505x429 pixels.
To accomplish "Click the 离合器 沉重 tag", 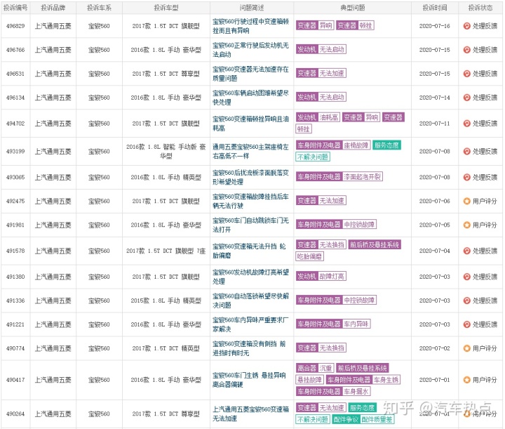I will point(315,368).
